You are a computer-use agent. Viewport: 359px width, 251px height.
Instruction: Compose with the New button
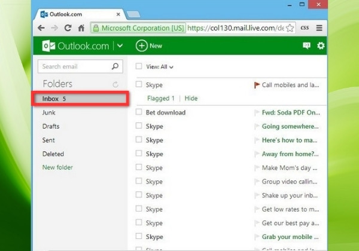pyautogui.click(x=149, y=46)
